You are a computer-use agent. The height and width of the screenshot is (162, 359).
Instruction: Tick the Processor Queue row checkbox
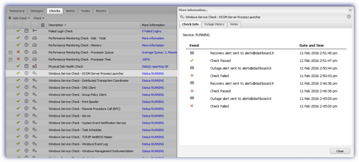11,53
